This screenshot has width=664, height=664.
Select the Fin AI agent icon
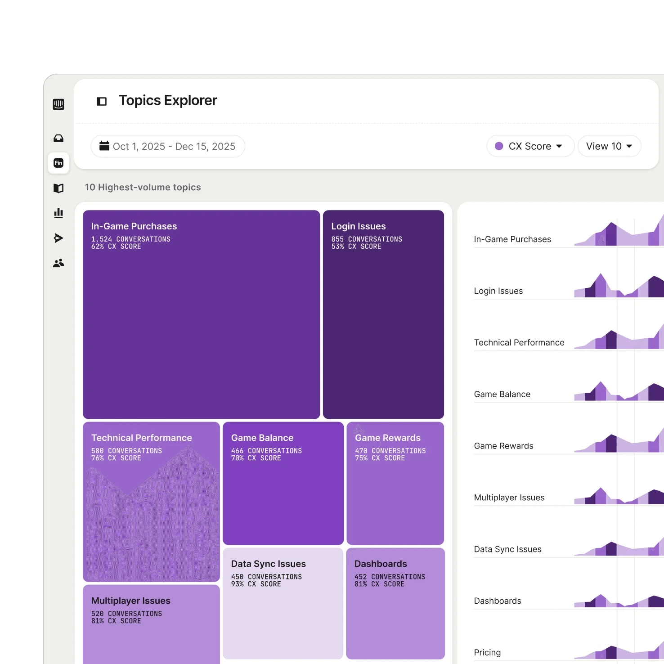point(58,163)
